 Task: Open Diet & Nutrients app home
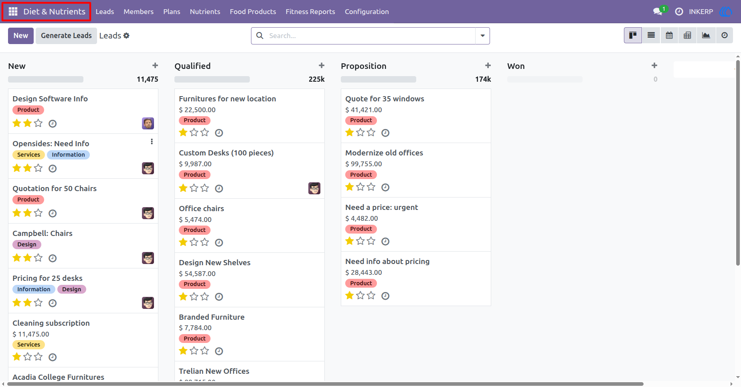(x=54, y=12)
